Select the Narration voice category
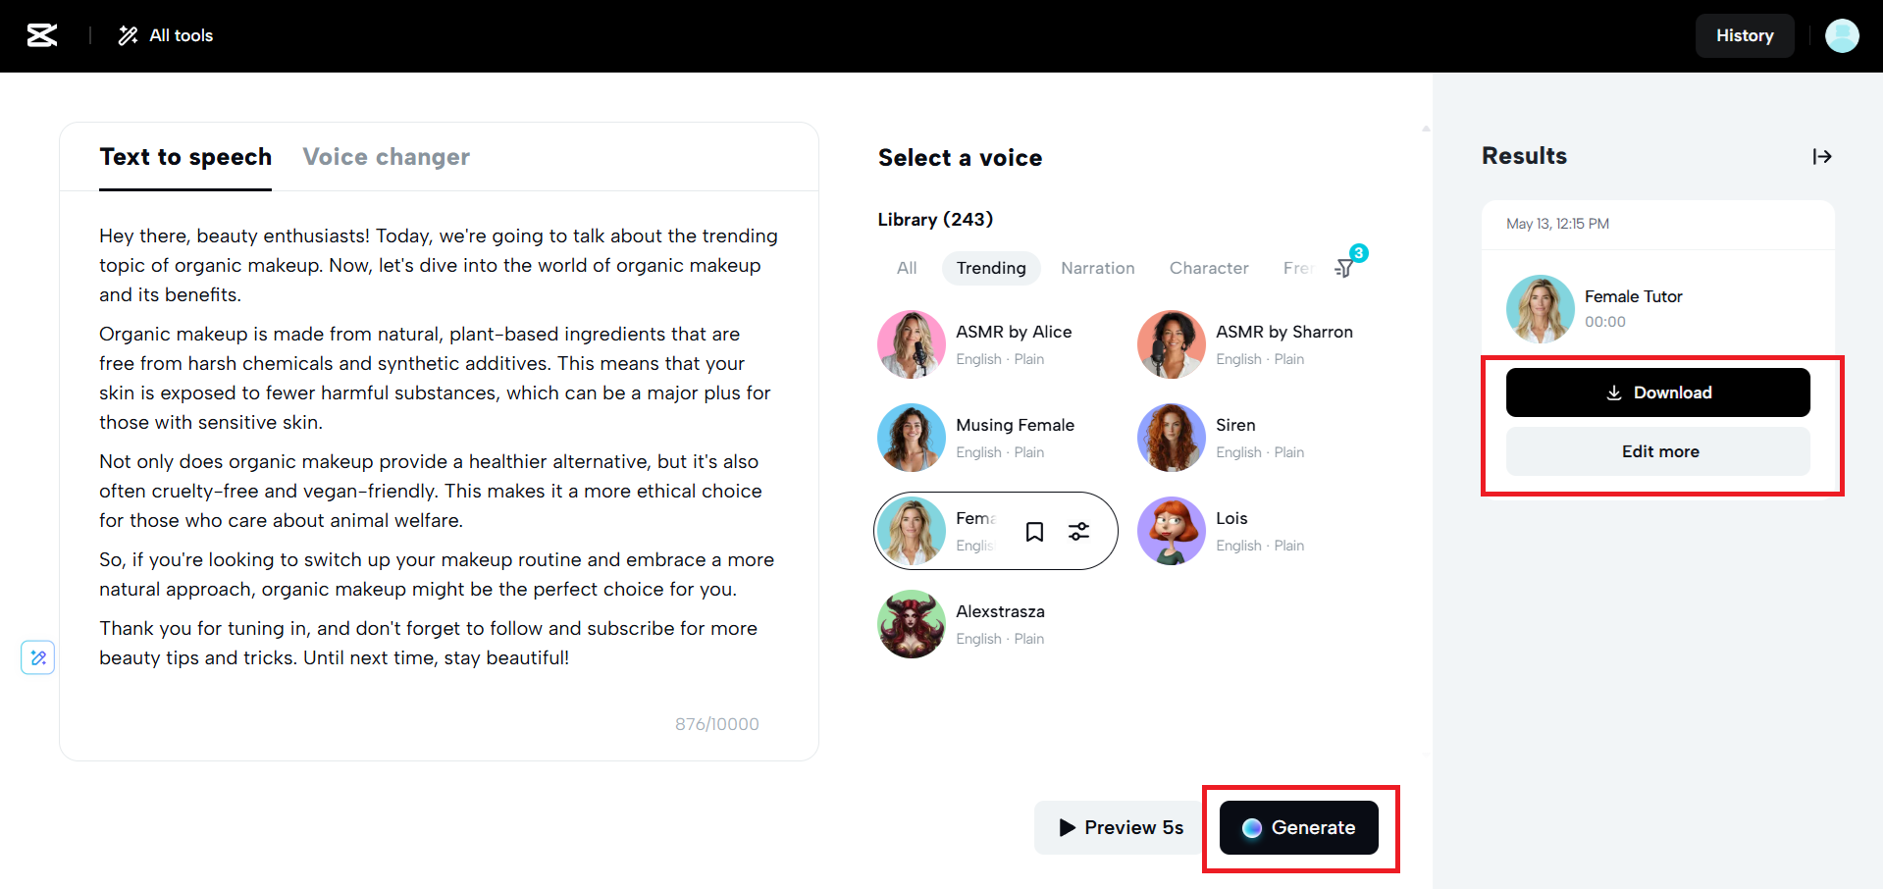The width and height of the screenshot is (1883, 889). 1097,268
